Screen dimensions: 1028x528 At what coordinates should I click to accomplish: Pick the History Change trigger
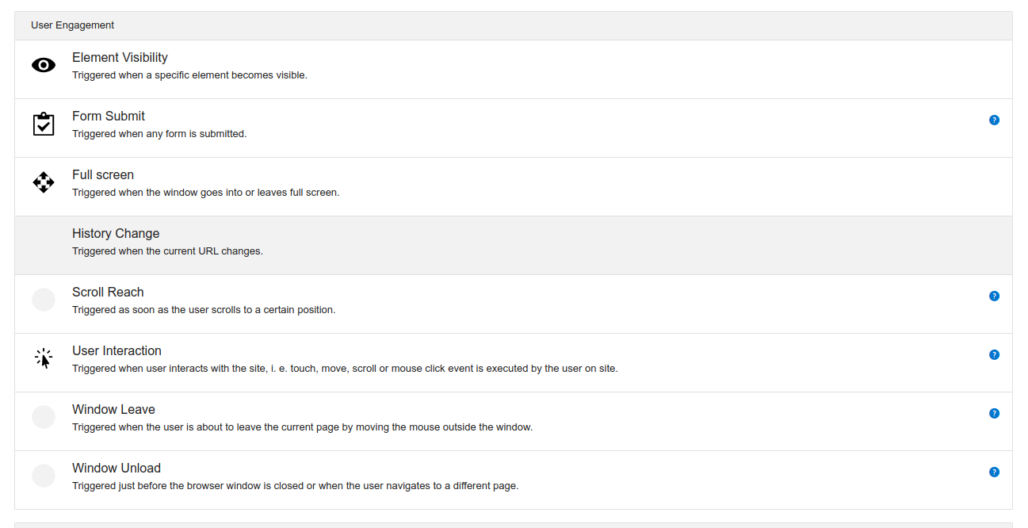coord(116,234)
